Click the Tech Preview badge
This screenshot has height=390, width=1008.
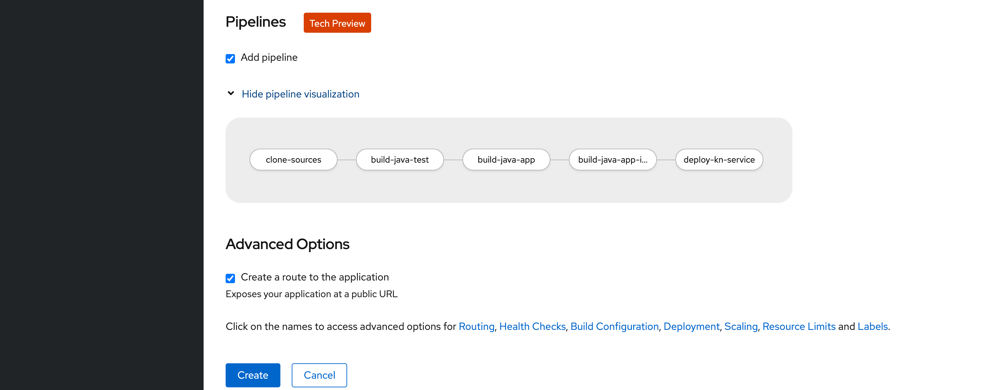pos(337,23)
